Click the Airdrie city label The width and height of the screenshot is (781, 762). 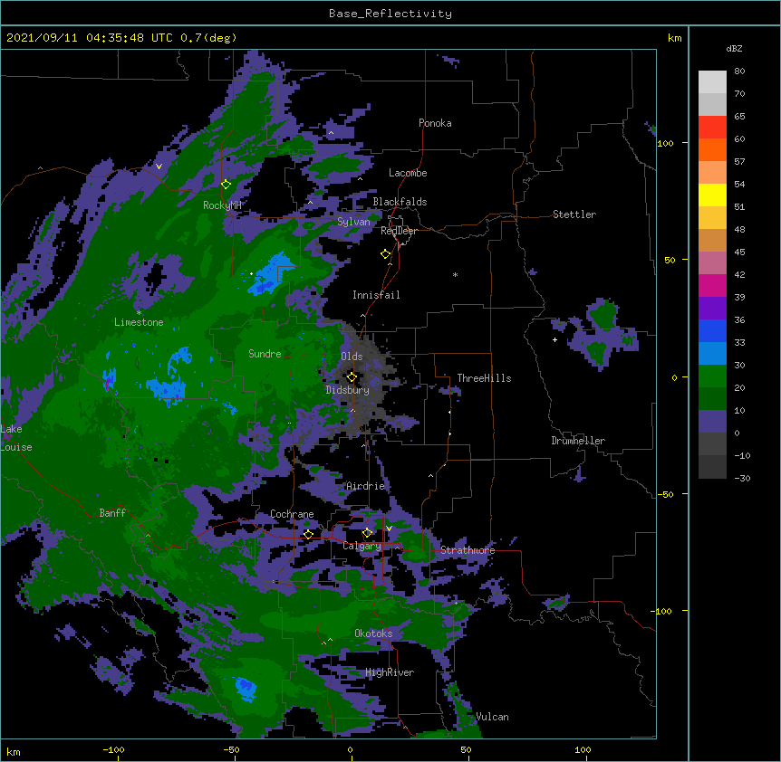pyautogui.click(x=365, y=486)
